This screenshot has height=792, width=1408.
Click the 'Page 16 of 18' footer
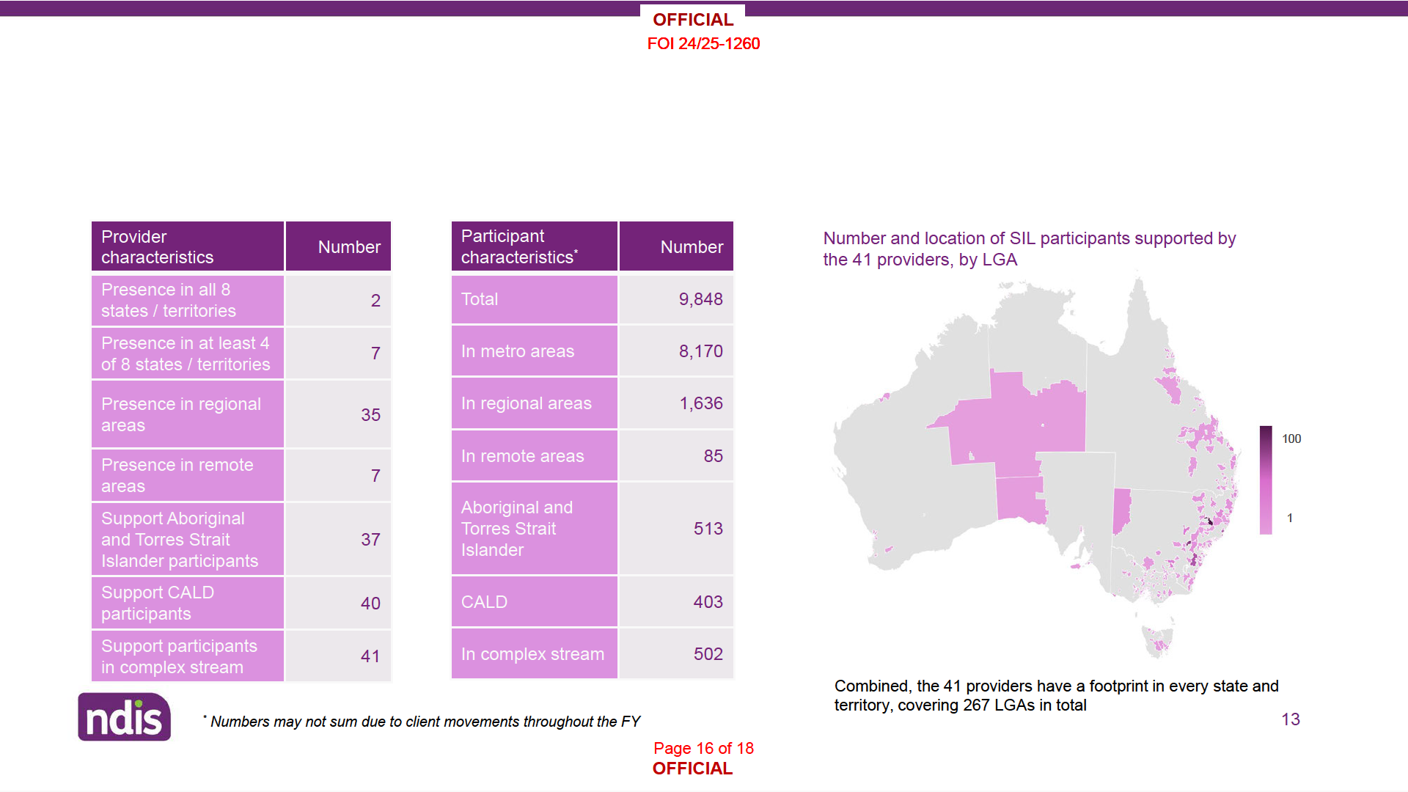coord(703,748)
